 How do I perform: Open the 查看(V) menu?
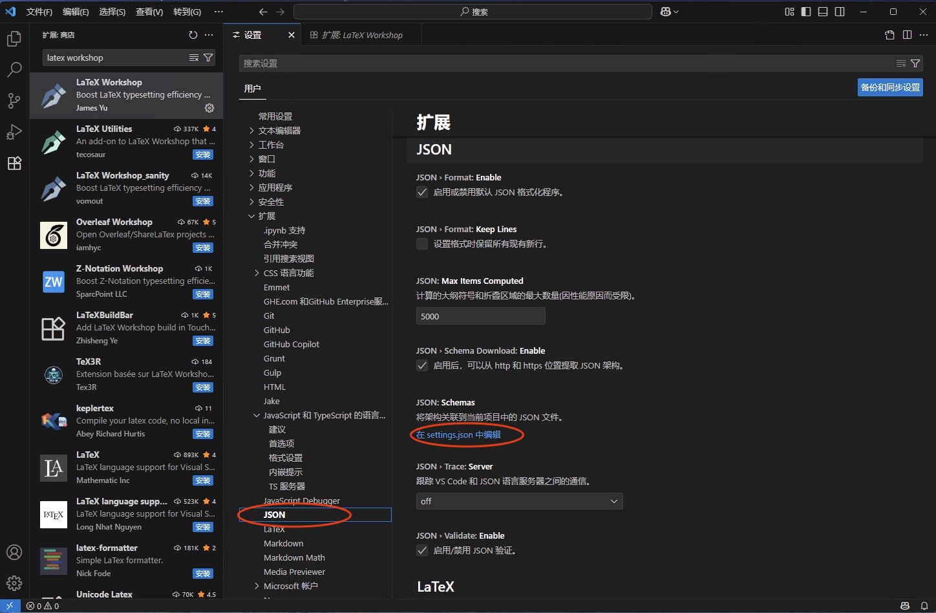tap(149, 12)
